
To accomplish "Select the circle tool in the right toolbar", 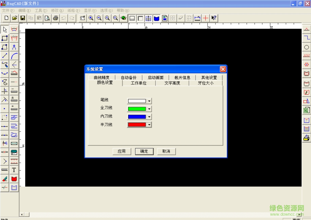I will coord(307,47).
